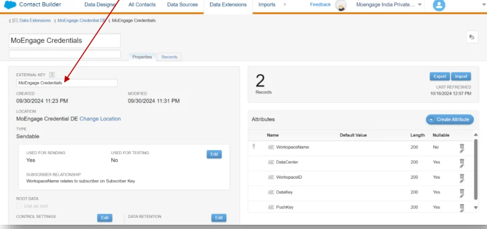
Task: Click the DataCenter attribute name
Action: pyautogui.click(x=287, y=162)
